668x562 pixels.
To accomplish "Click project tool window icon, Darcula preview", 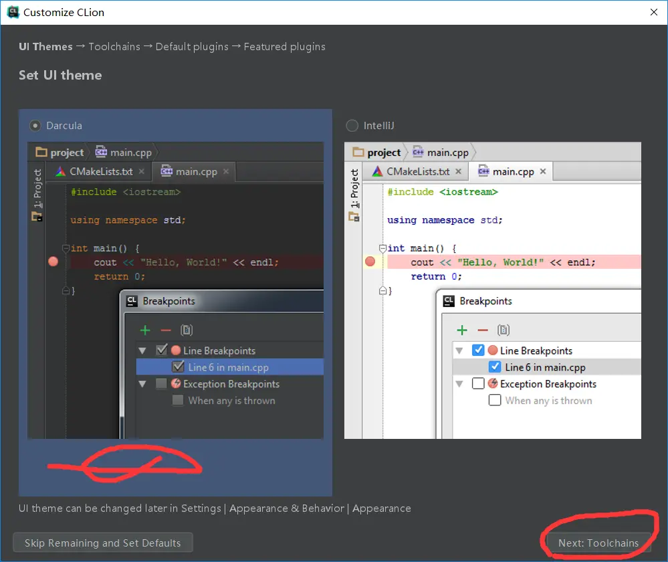I will [37, 217].
